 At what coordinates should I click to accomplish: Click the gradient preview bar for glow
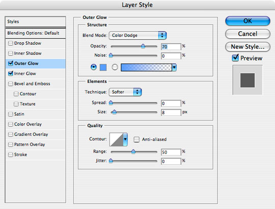click(x=146, y=68)
